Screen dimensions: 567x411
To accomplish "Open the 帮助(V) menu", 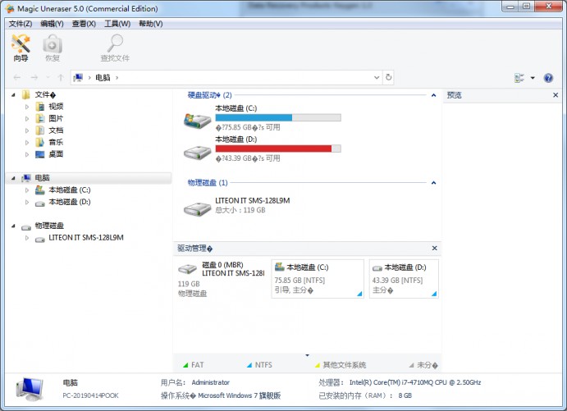I will pos(150,24).
